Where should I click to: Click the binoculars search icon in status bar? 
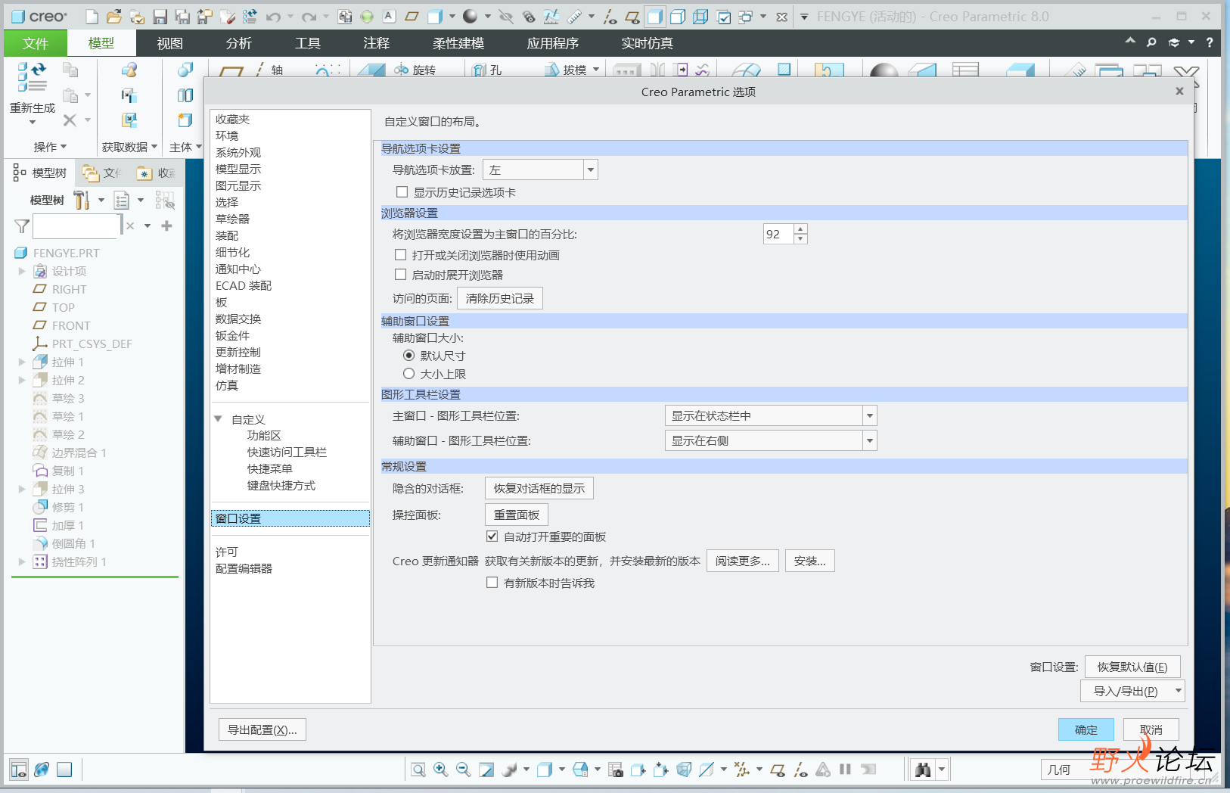(x=923, y=770)
